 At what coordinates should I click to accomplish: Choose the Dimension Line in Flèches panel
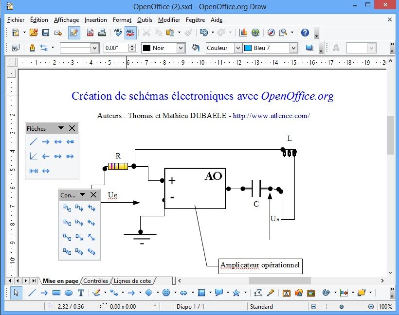[x=34, y=171]
